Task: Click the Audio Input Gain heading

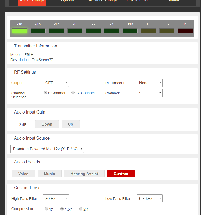Action: coord(30,112)
